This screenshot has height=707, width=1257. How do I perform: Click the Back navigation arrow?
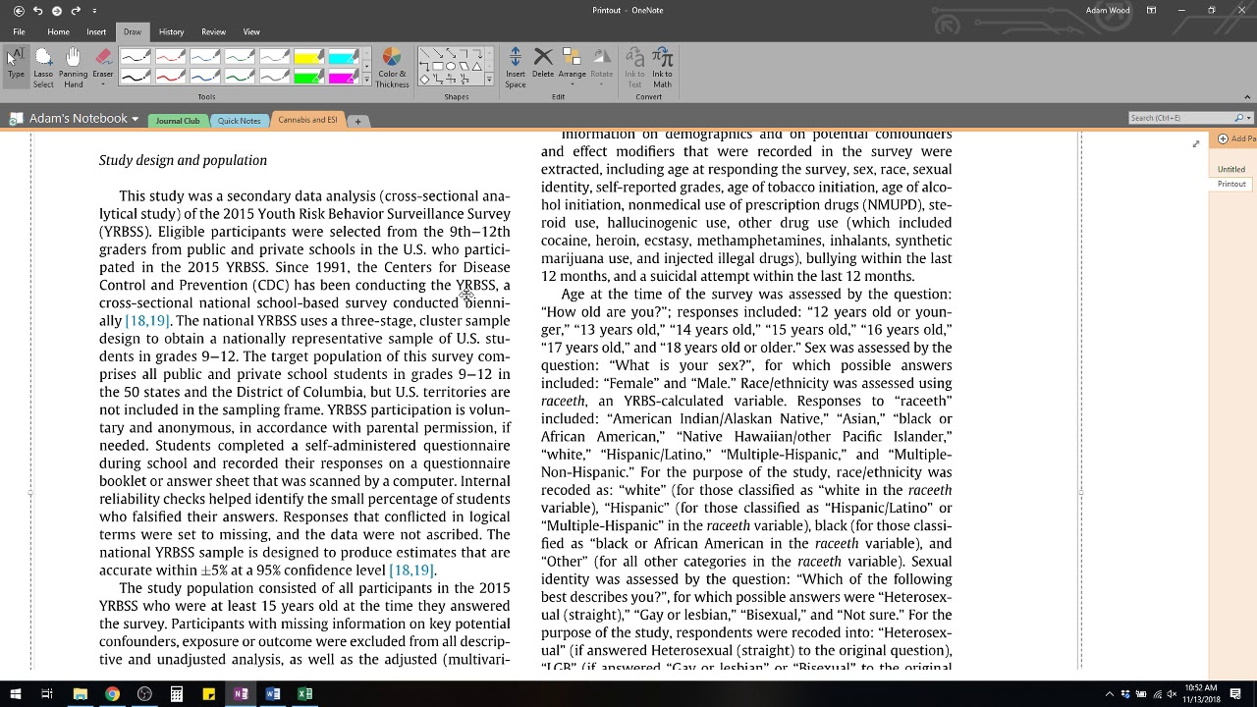pyautogui.click(x=19, y=10)
